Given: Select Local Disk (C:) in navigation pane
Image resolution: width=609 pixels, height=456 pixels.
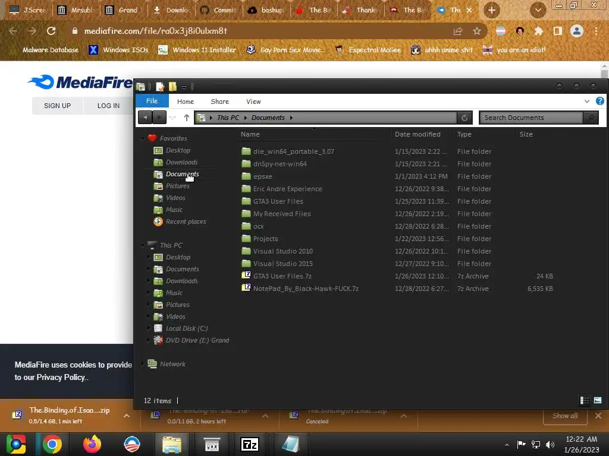Looking at the screenshot, I should pos(186,328).
